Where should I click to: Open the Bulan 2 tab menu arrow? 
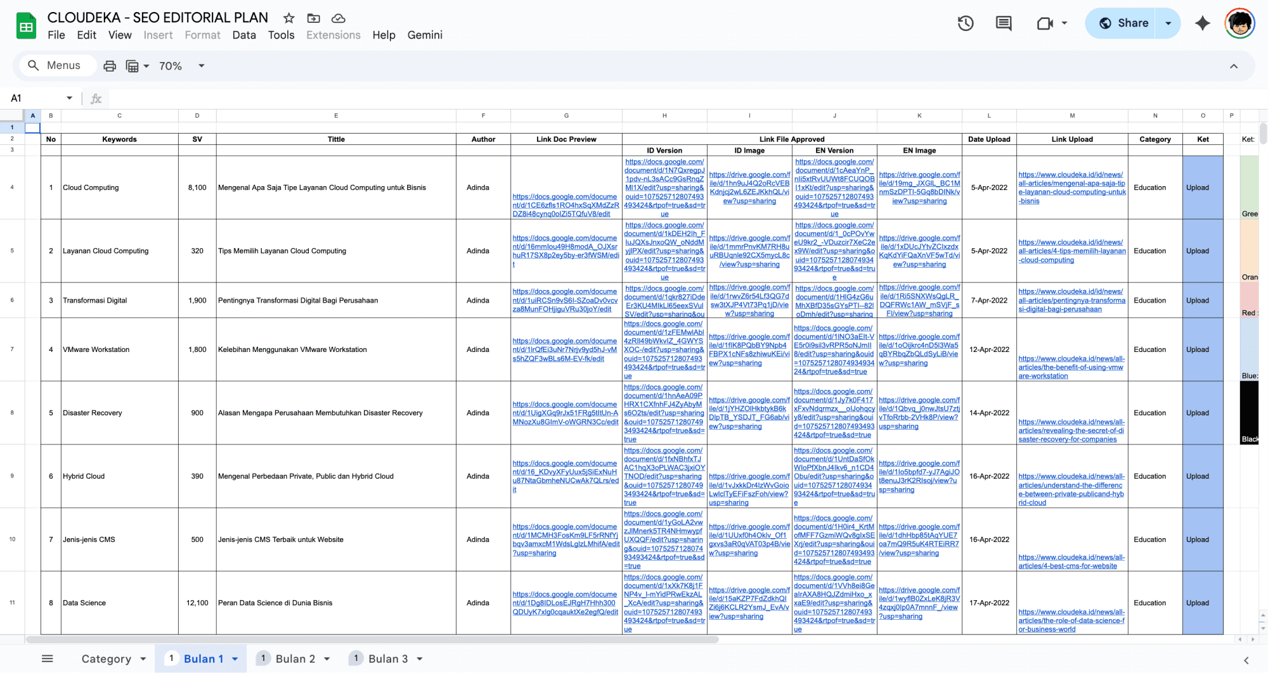click(x=327, y=659)
